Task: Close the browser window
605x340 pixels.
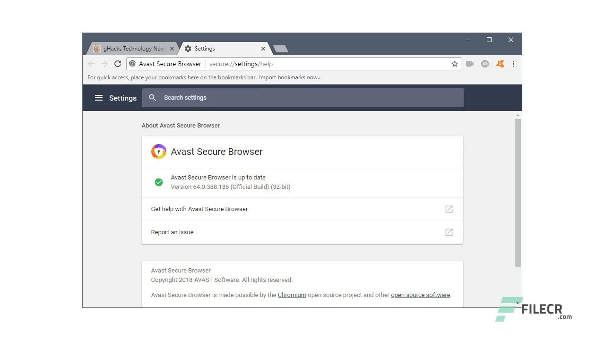Action: coord(511,40)
